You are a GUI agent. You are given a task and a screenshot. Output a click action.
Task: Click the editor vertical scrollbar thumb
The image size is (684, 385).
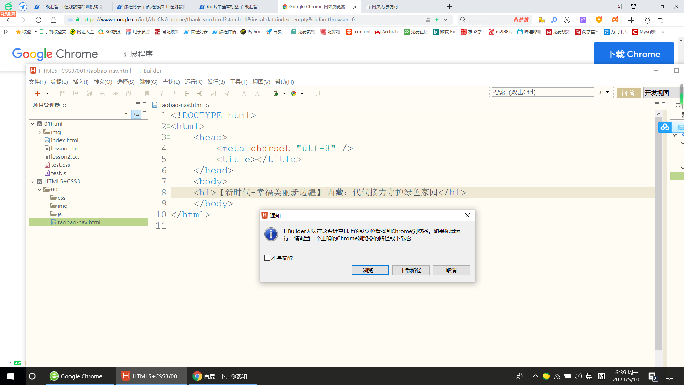tap(659, 233)
